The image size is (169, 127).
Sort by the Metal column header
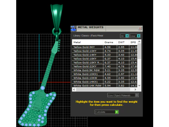coord(87,42)
